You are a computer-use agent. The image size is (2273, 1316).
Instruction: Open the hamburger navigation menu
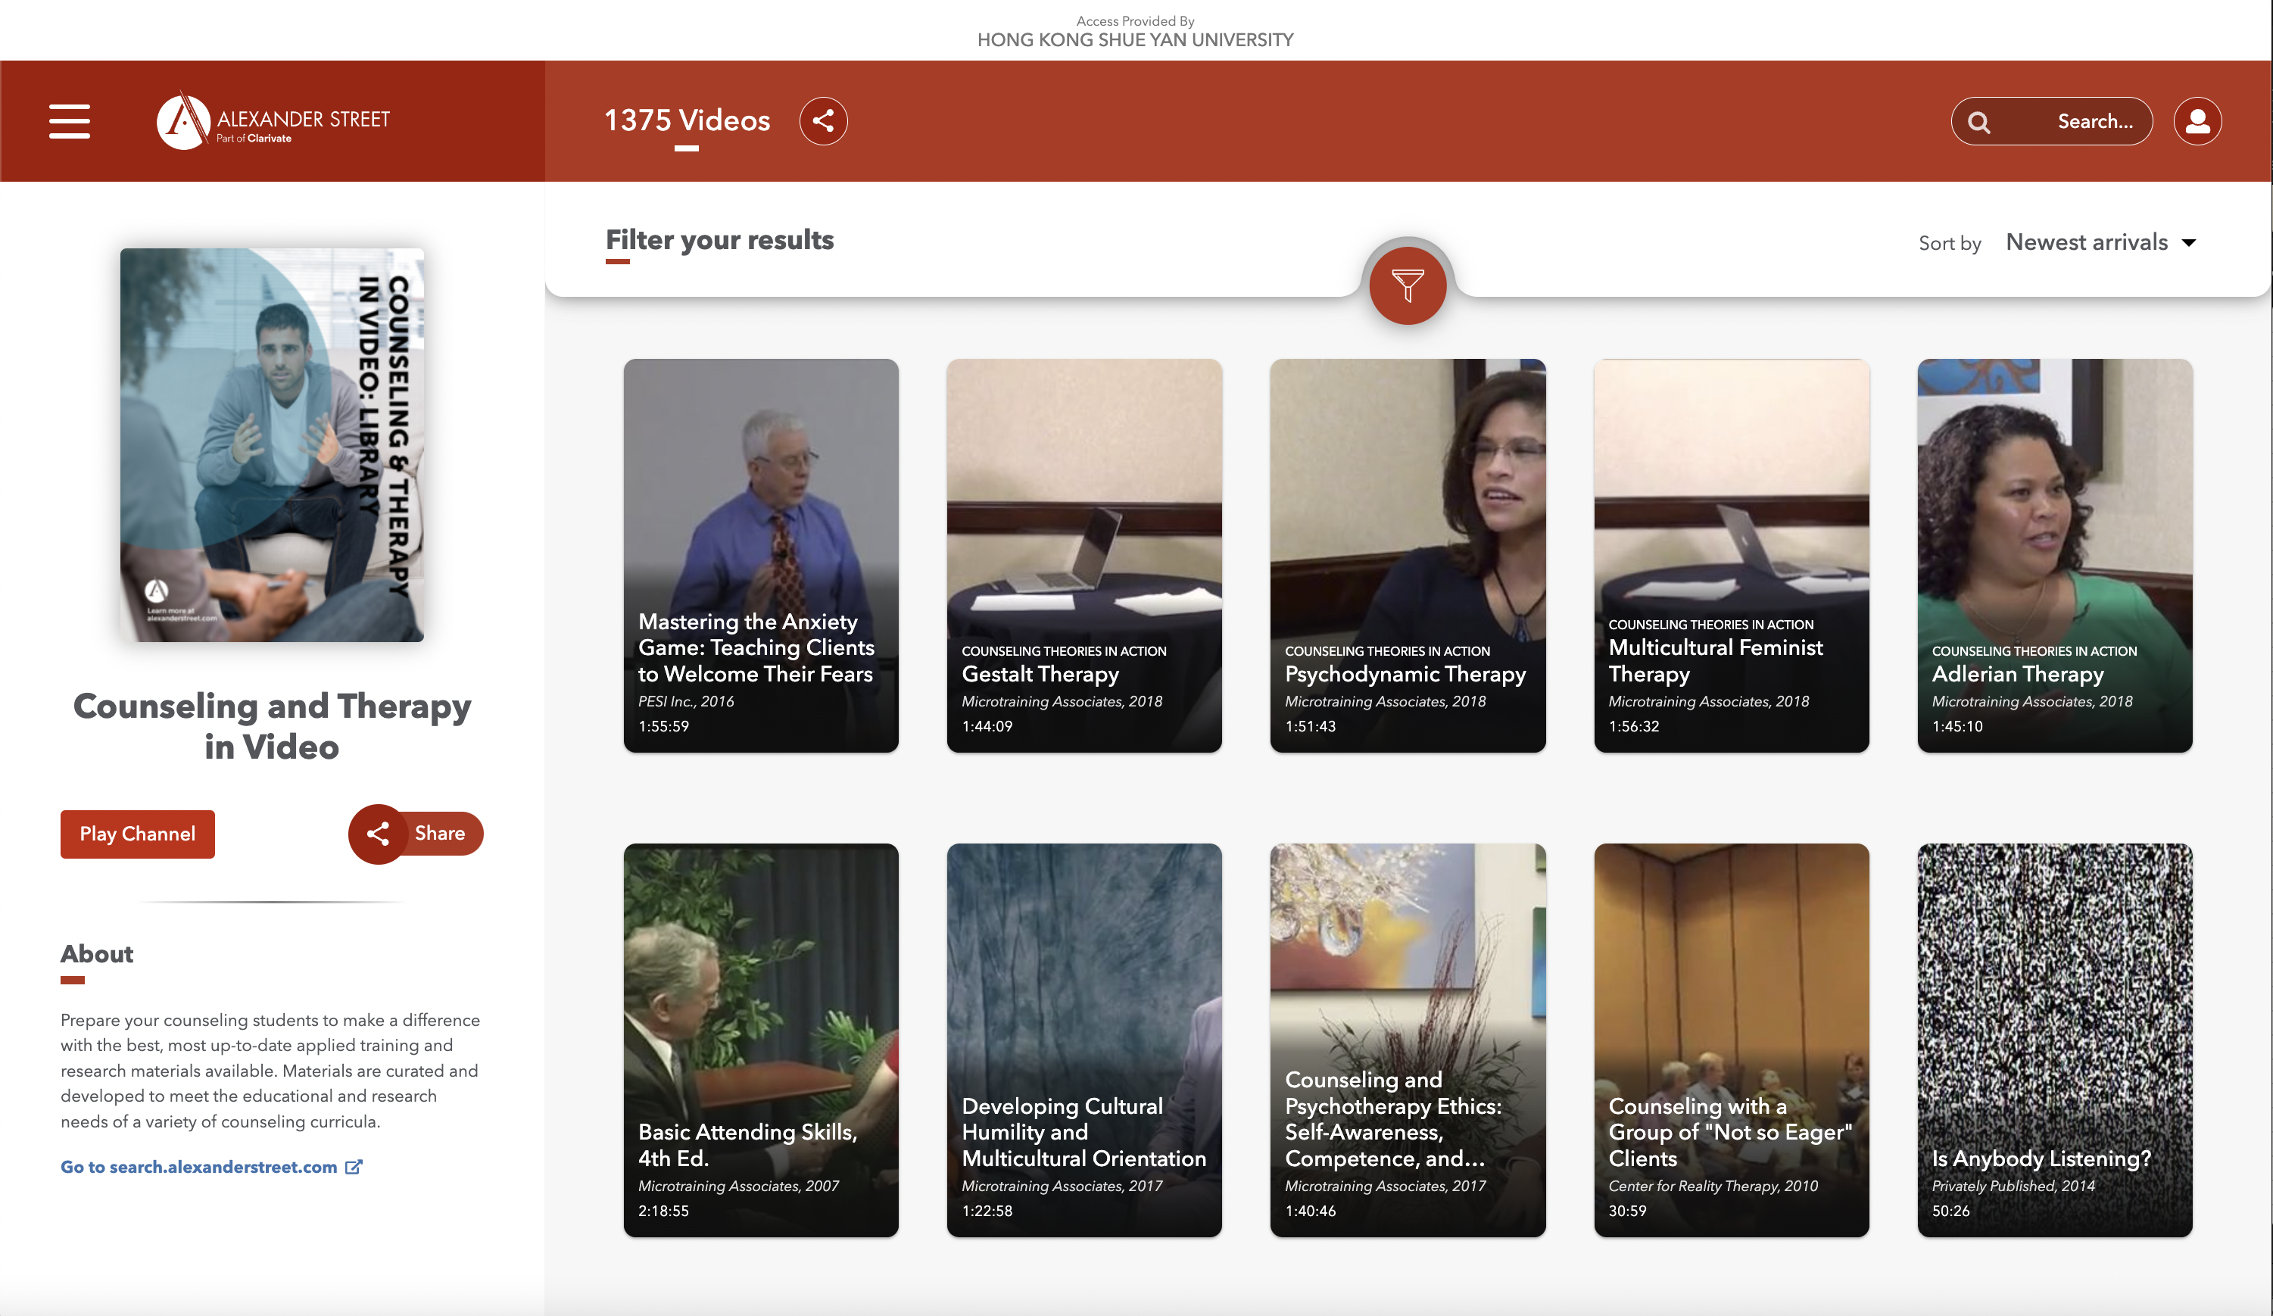click(70, 121)
